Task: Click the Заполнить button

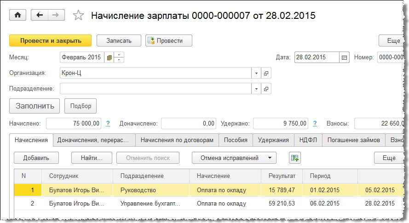Action: (x=35, y=106)
